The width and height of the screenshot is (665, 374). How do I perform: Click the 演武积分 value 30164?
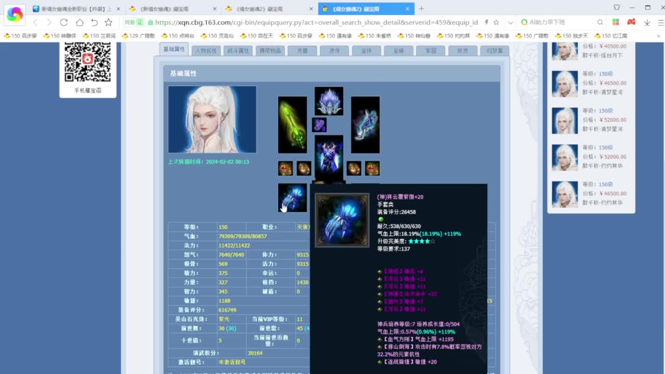click(x=255, y=353)
